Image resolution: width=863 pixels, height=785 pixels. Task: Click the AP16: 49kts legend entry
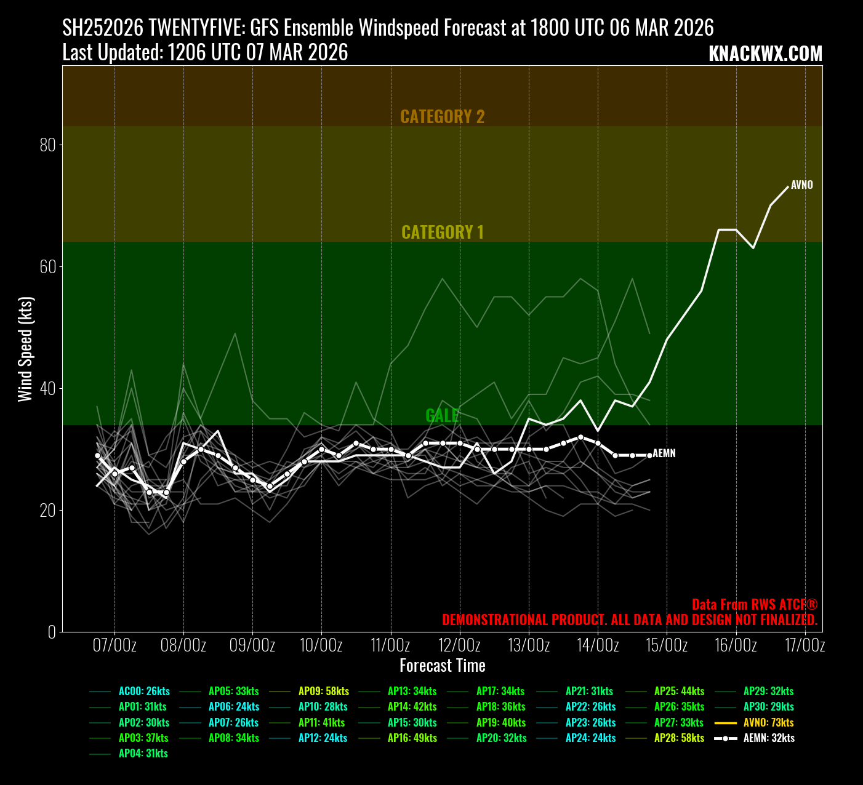tap(412, 738)
